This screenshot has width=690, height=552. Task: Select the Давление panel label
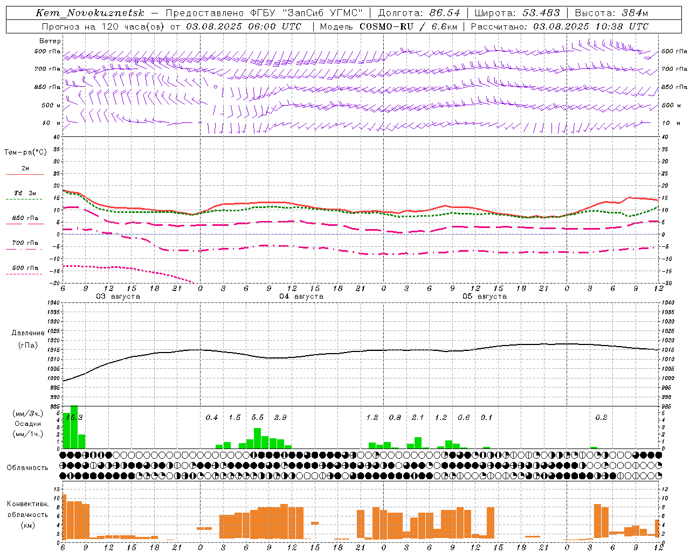point(27,333)
